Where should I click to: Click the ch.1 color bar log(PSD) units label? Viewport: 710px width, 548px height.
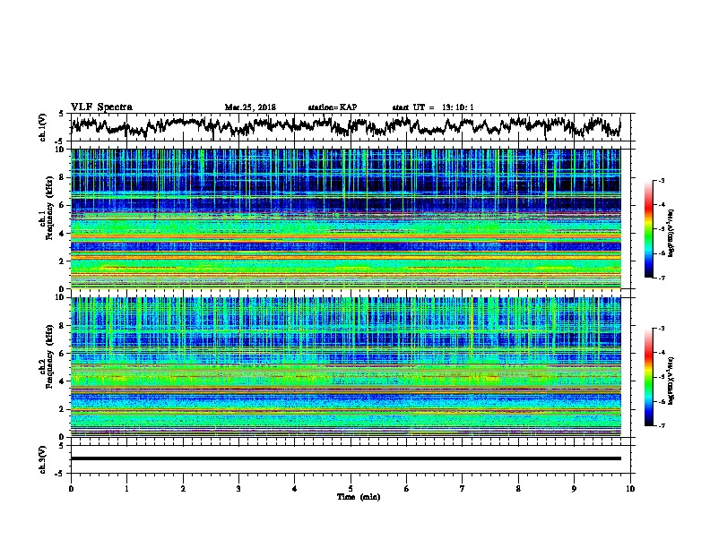click(x=671, y=233)
